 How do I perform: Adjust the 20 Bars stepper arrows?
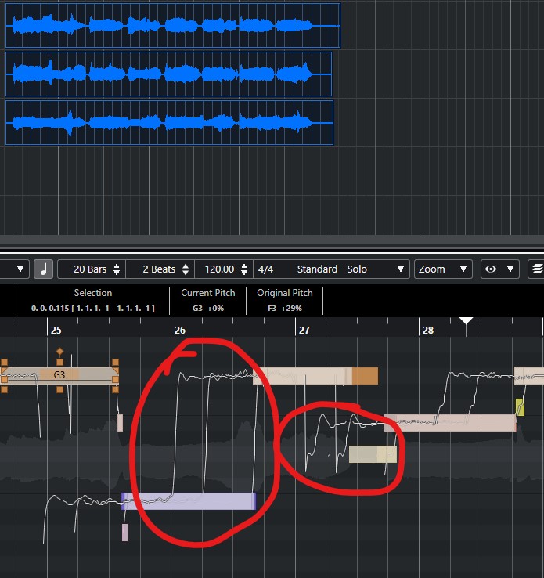[117, 269]
